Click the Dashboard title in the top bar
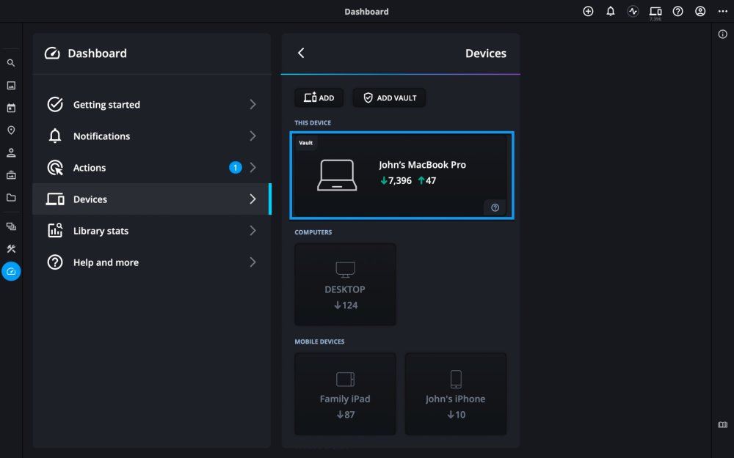Viewport: 734px width, 458px height. tap(366, 12)
